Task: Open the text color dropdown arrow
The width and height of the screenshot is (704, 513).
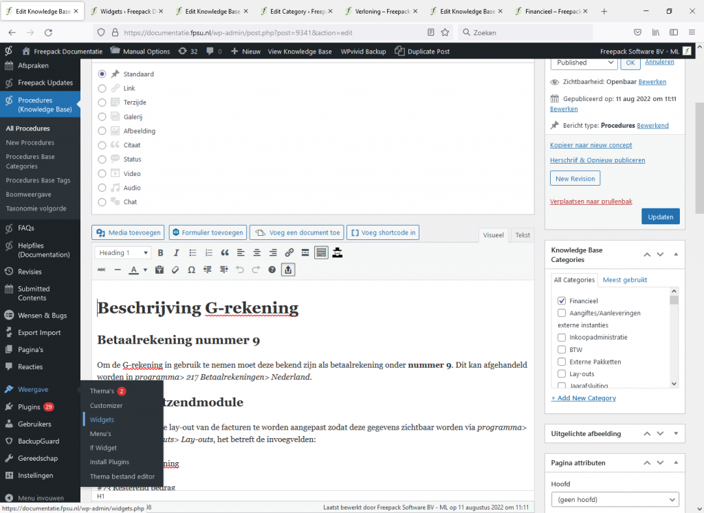Action: [x=145, y=270]
